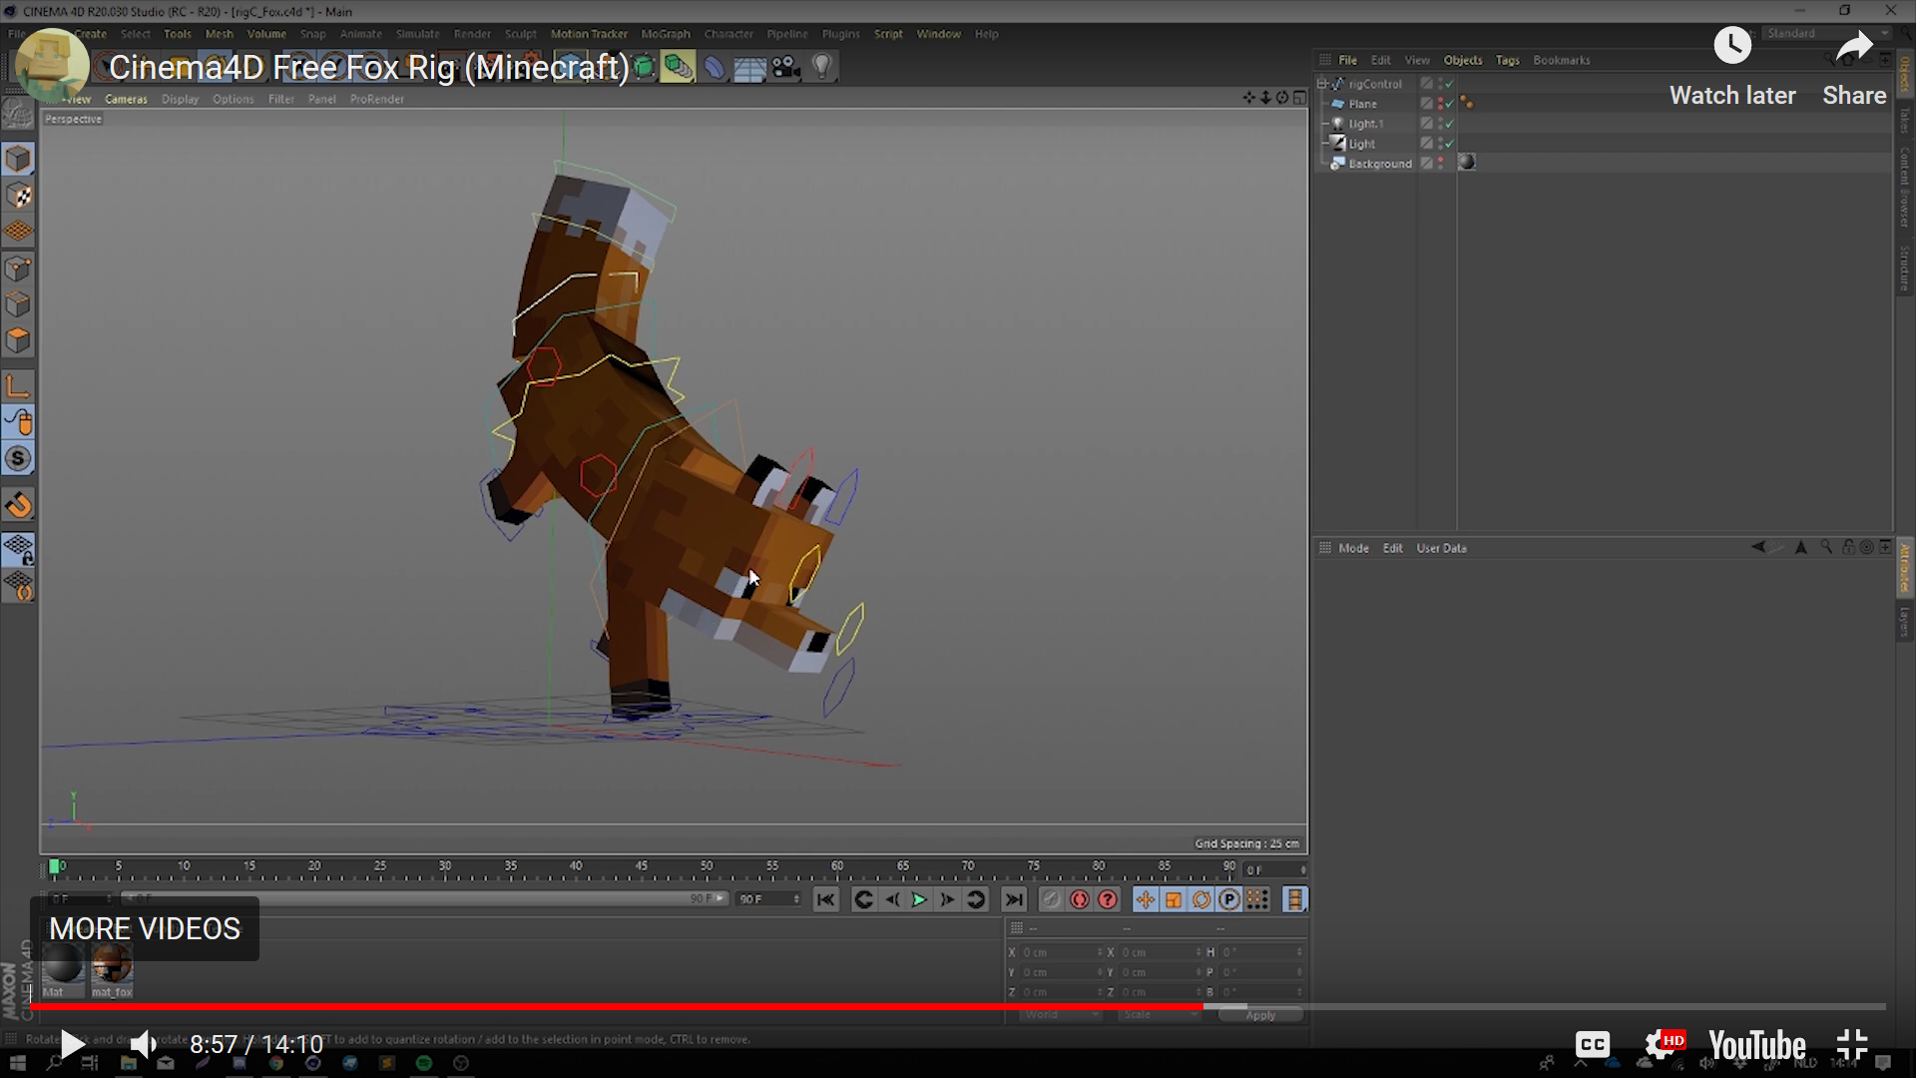Toggle Autokeying red button
1916x1078 pixels.
(1080, 899)
